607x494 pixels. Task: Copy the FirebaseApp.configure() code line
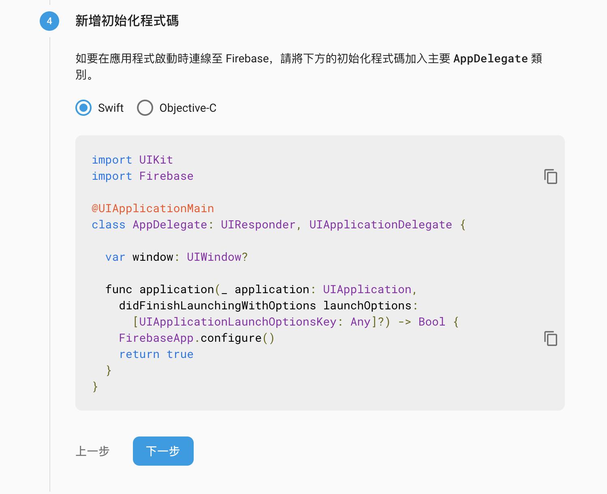551,339
